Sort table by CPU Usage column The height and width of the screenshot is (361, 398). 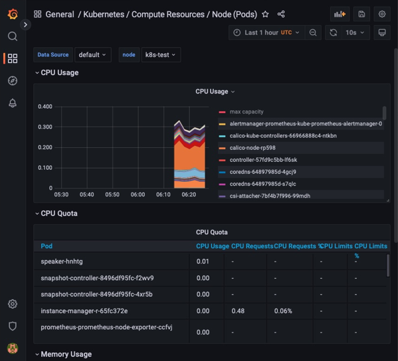tap(213, 246)
